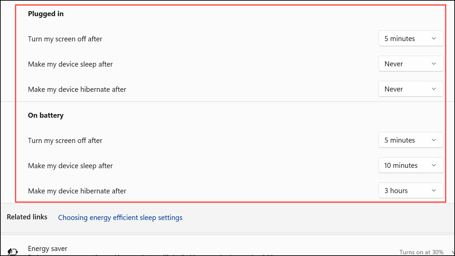Click on battery 'Turn my screen off after' label

pyautogui.click(x=65, y=141)
